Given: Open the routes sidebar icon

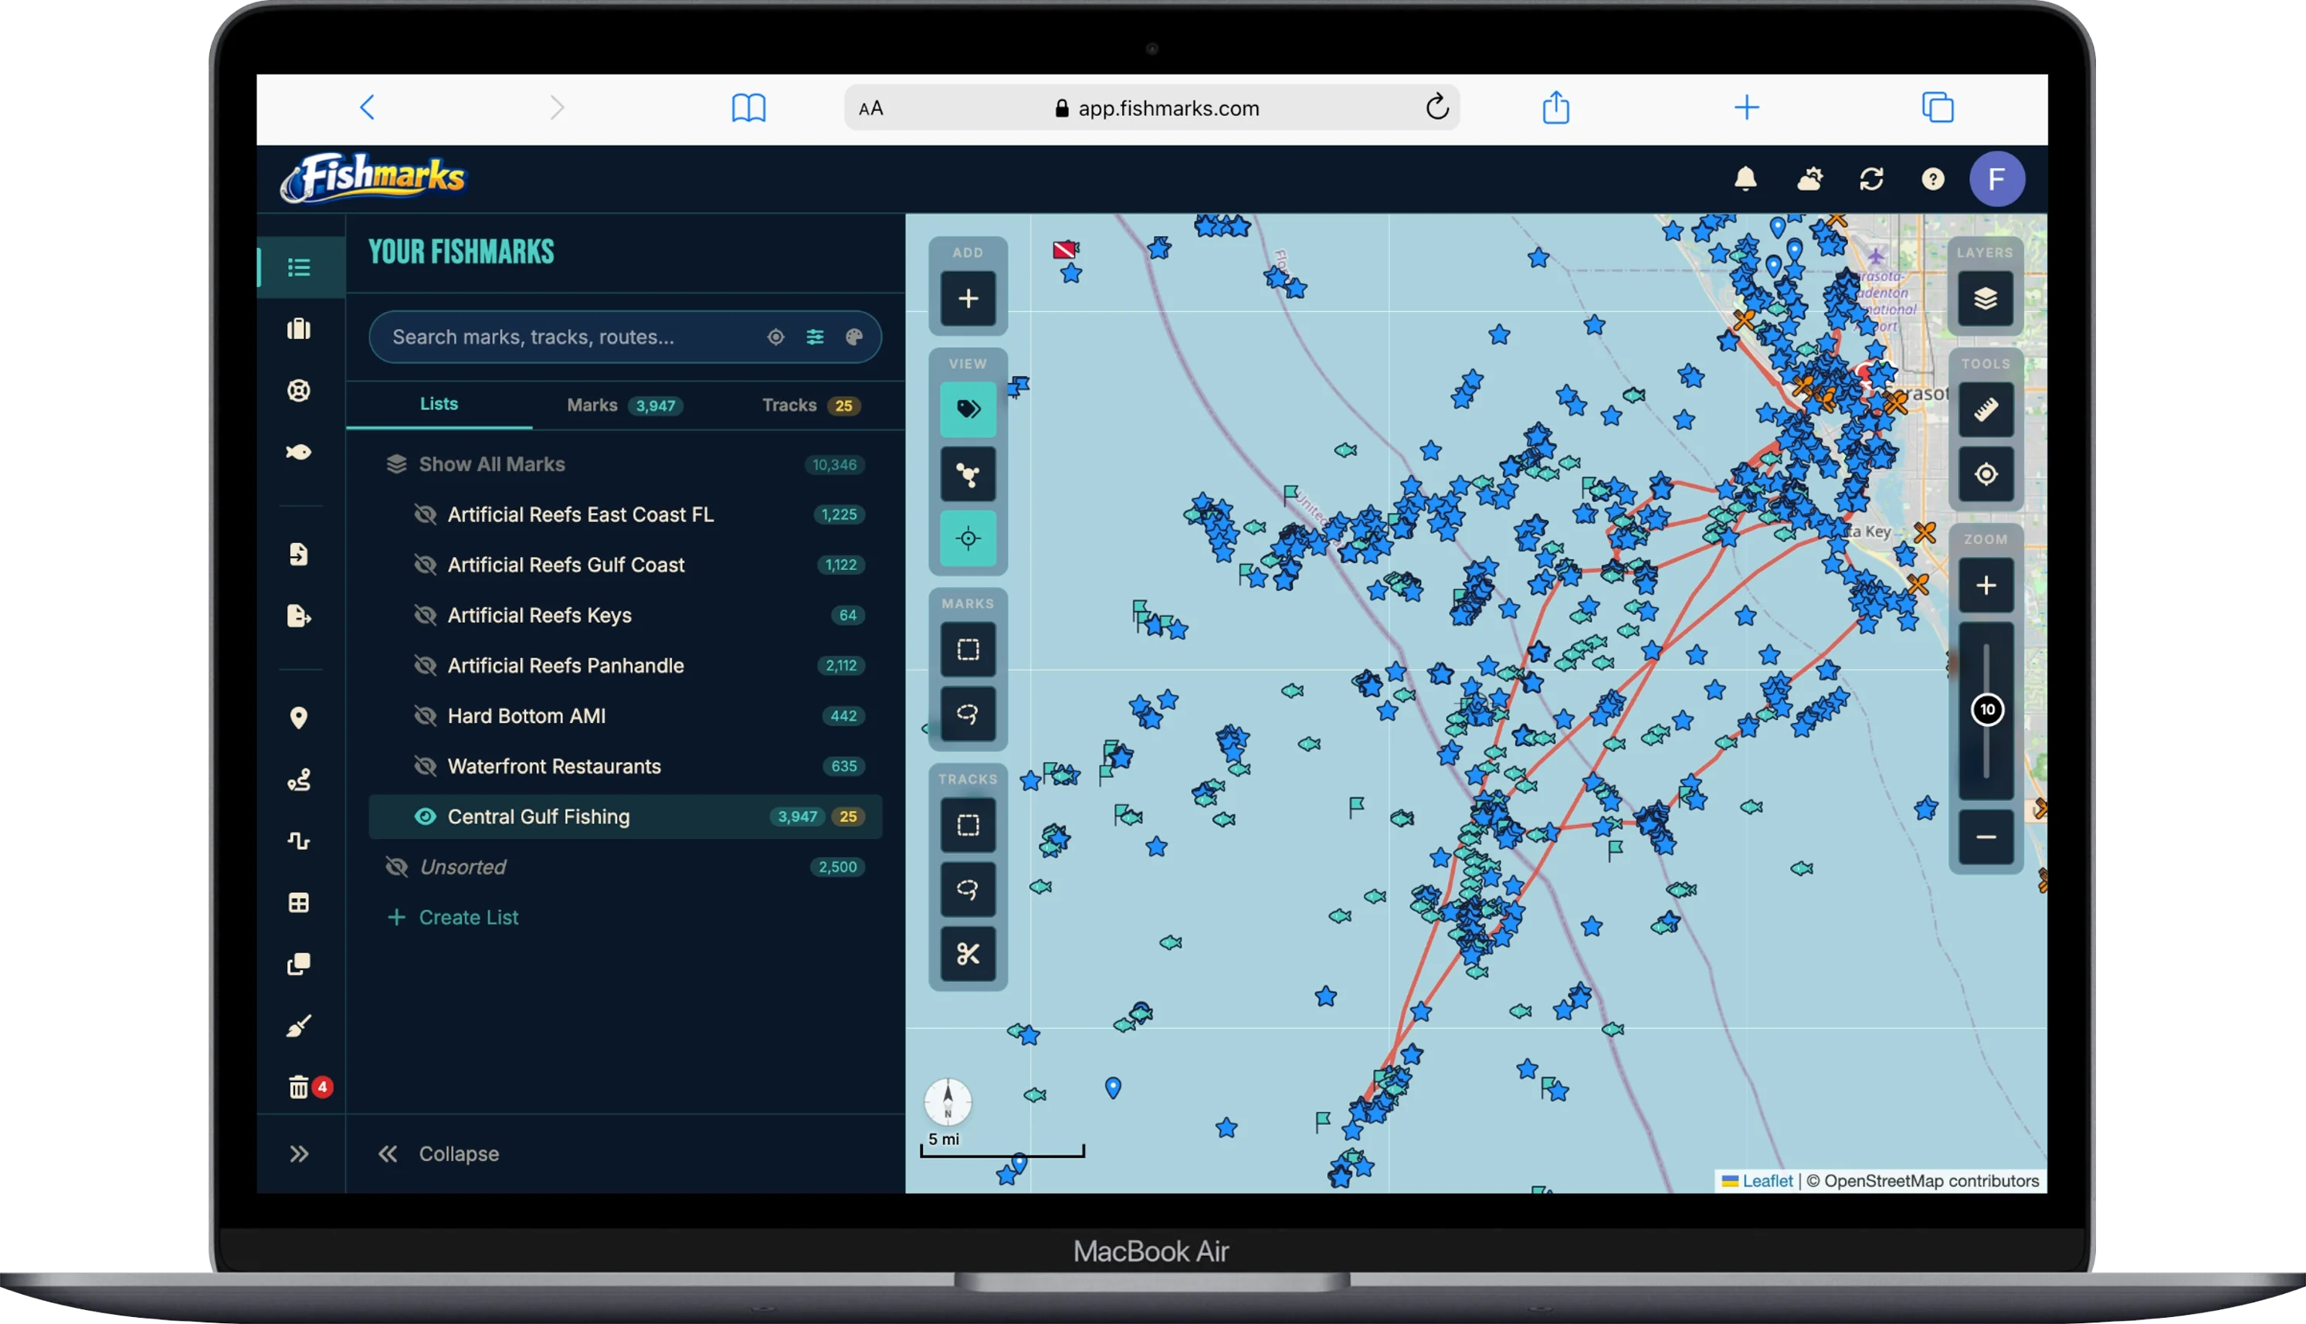Looking at the screenshot, I should [299, 779].
